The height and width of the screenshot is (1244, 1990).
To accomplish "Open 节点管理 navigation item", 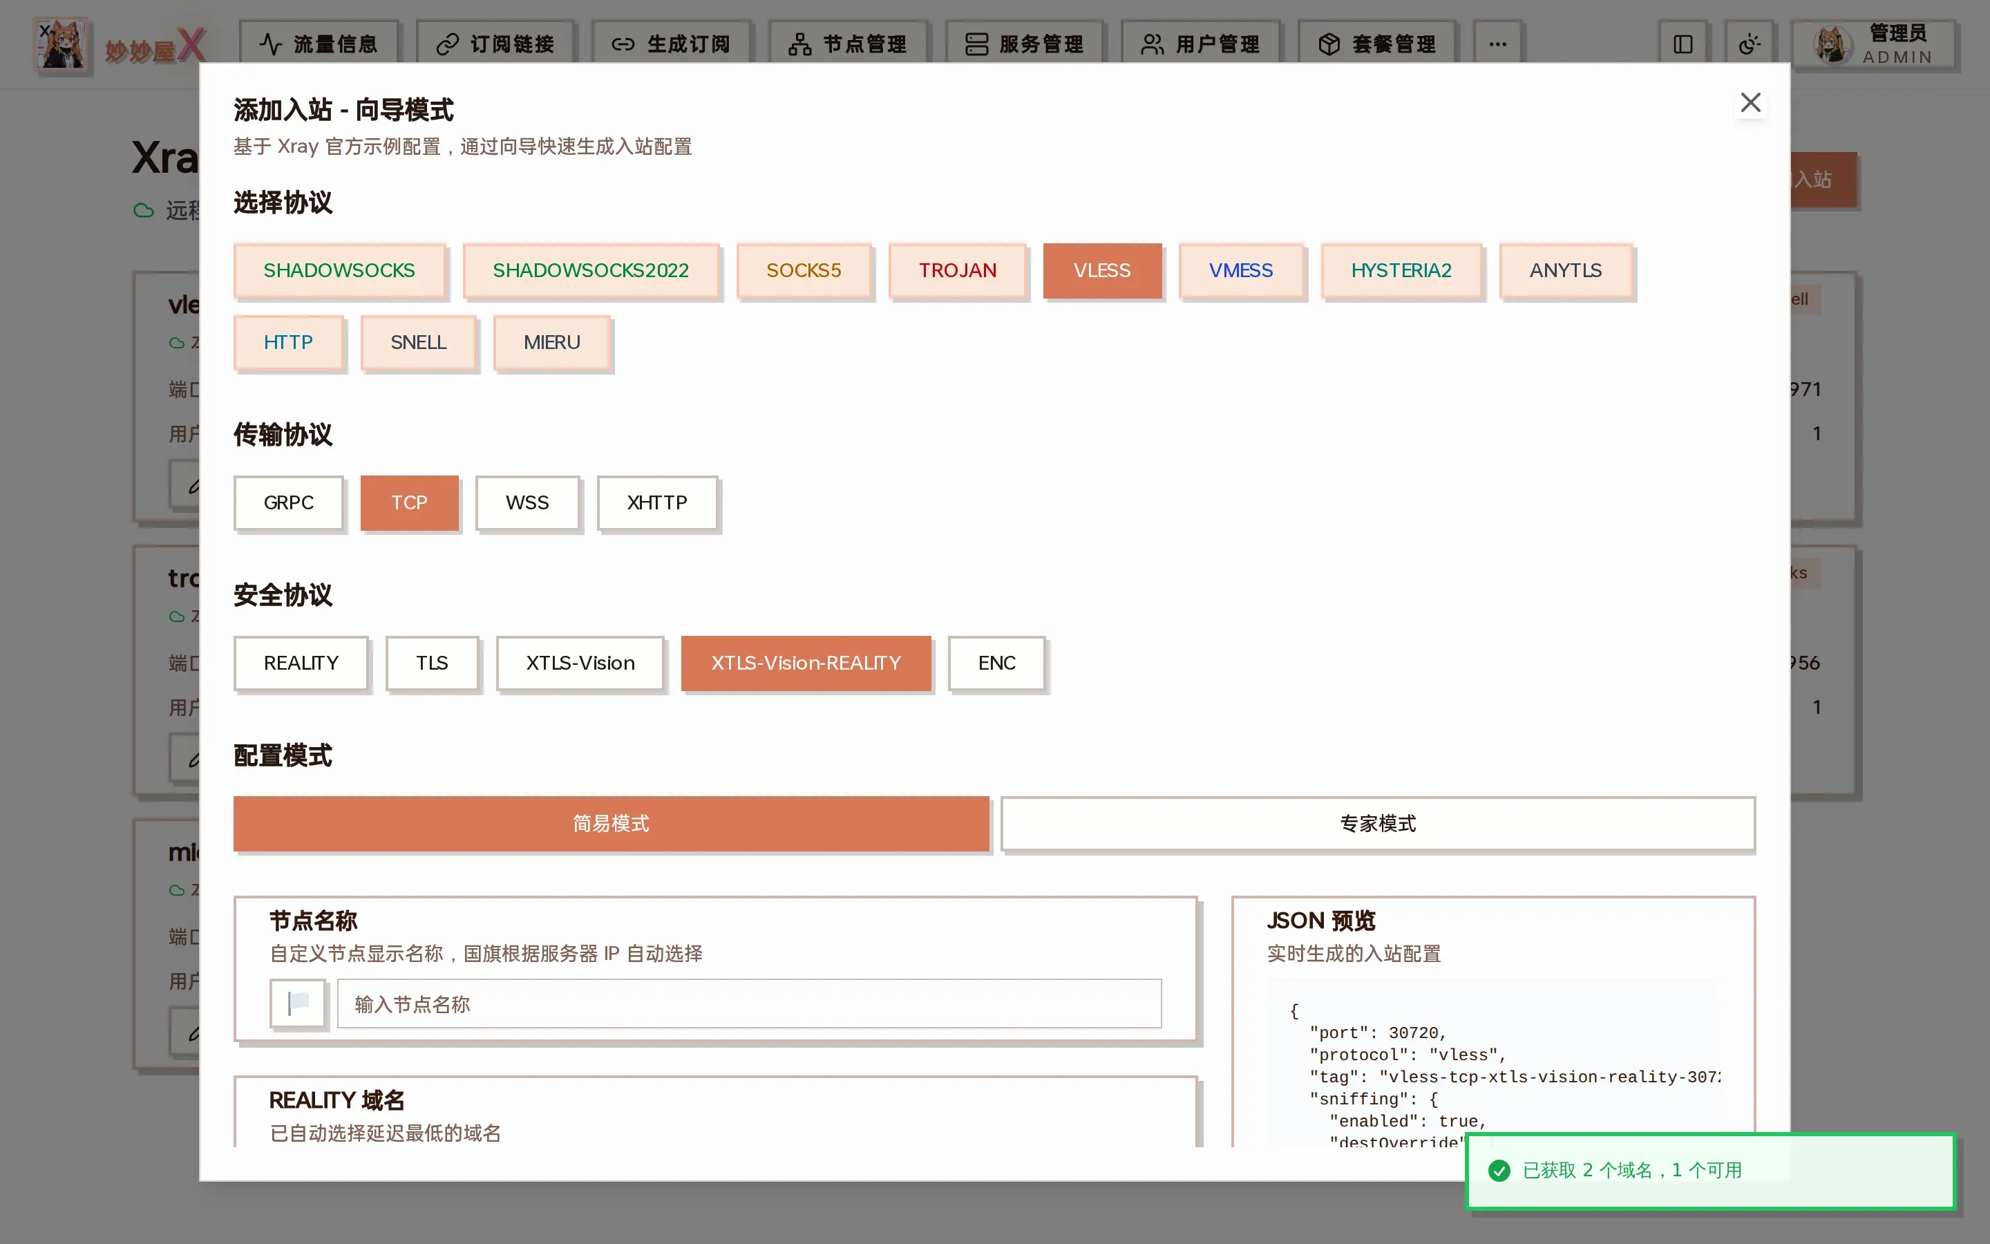I will (848, 44).
